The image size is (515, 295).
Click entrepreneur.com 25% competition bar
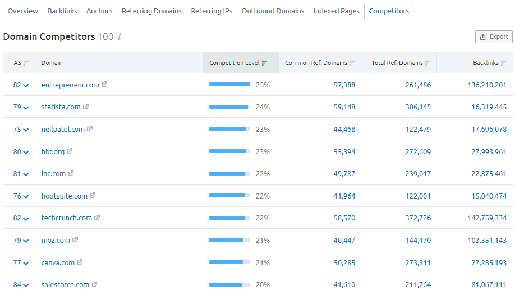229,85
